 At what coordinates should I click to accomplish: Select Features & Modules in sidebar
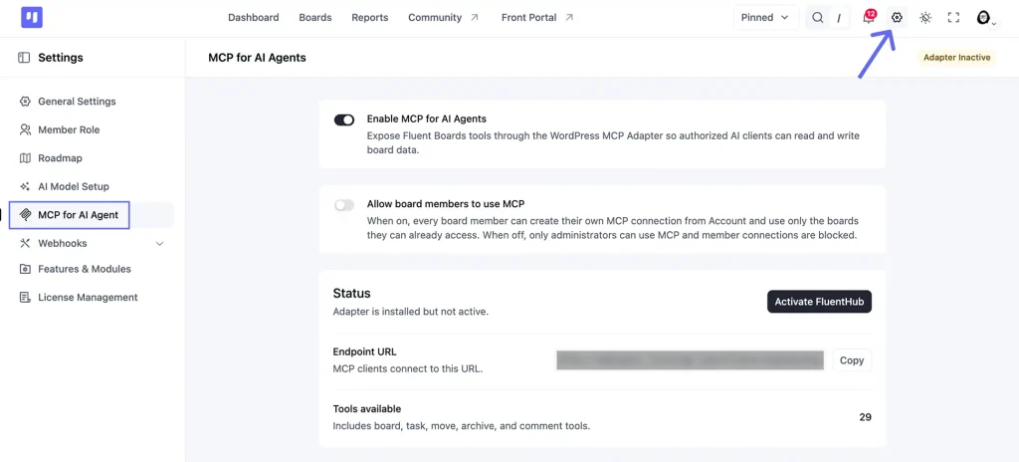coord(85,269)
